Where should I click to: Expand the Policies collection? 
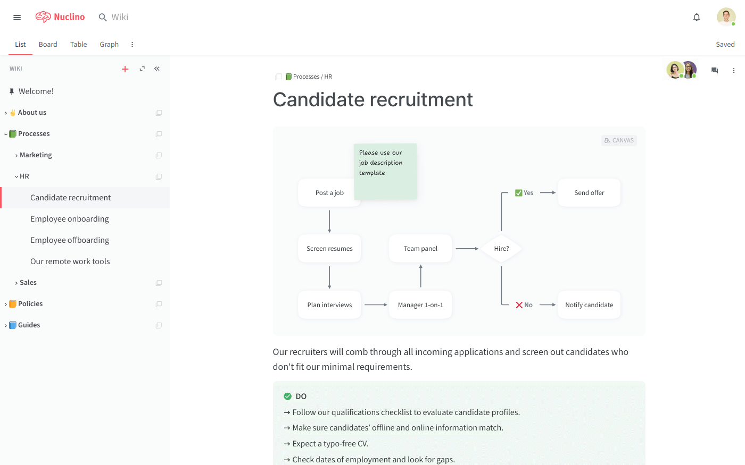coord(6,303)
